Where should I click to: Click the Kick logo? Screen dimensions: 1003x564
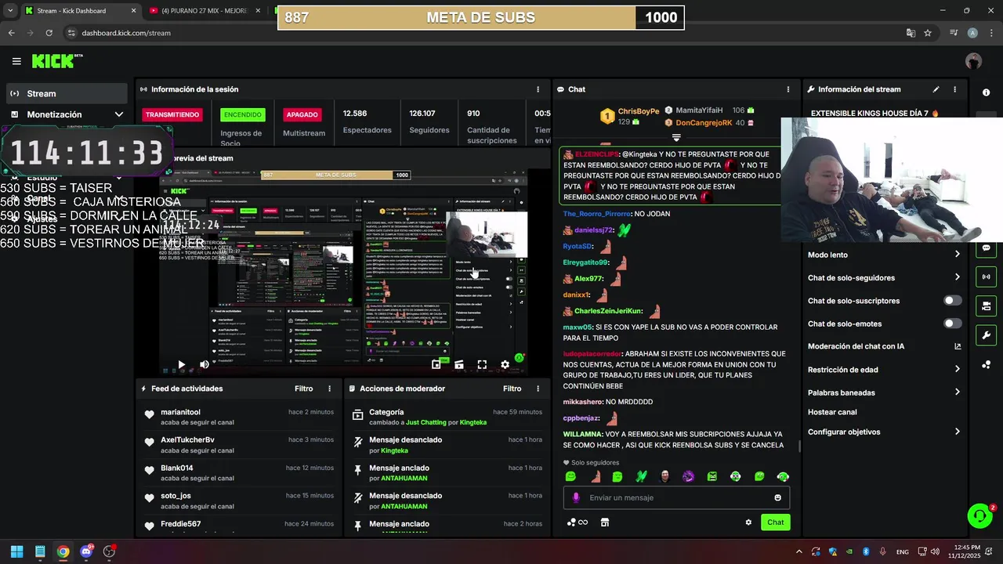pyautogui.click(x=56, y=61)
